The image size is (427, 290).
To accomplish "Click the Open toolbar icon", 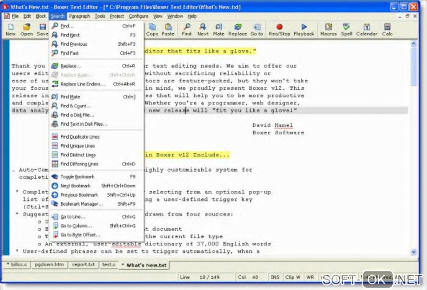I will tap(26, 30).
